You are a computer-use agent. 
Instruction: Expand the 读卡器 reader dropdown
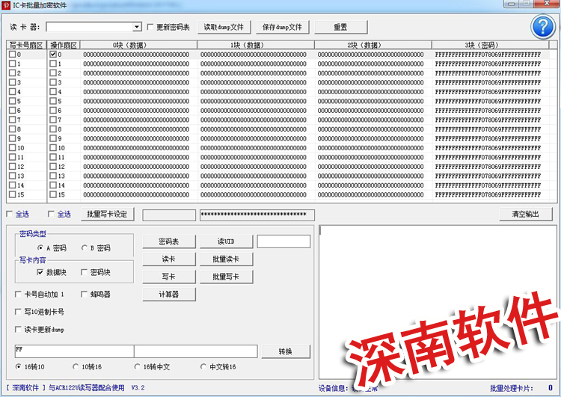(x=137, y=27)
